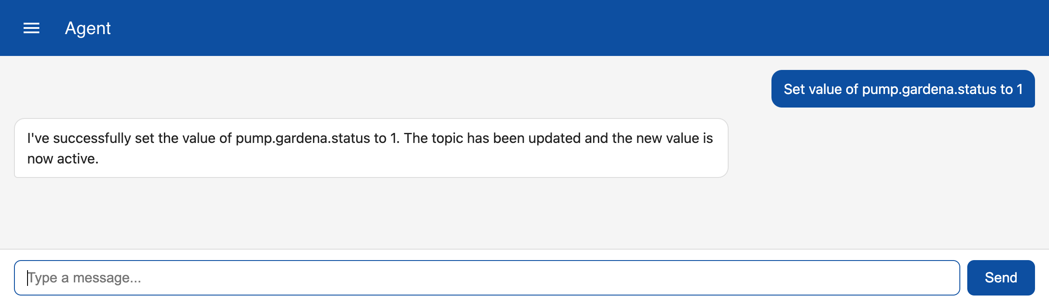Click the empty blue header bar area
This screenshot has height=306, width=1049.
click(x=568, y=28)
